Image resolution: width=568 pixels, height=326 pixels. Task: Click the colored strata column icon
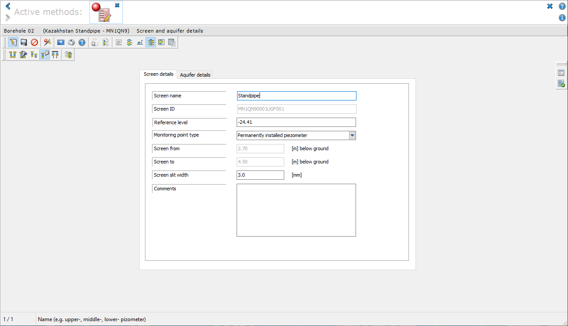coord(129,42)
